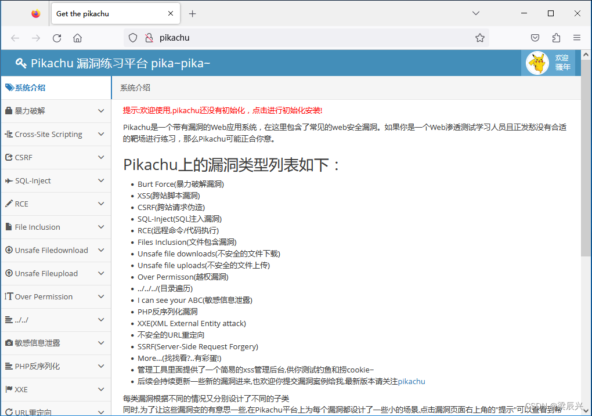Go forward to next page
This screenshot has width=592, height=416.
[x=36, y=38]
